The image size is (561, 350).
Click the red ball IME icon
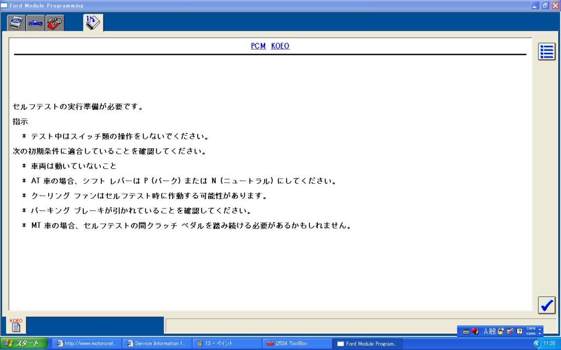[475, 331]
